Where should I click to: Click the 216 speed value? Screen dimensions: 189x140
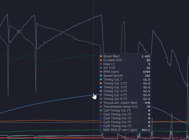147,76
